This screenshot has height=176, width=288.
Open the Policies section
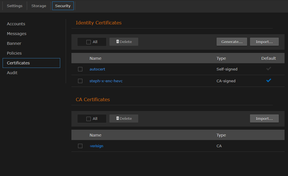pyautogui.click(x=14, y=53)
